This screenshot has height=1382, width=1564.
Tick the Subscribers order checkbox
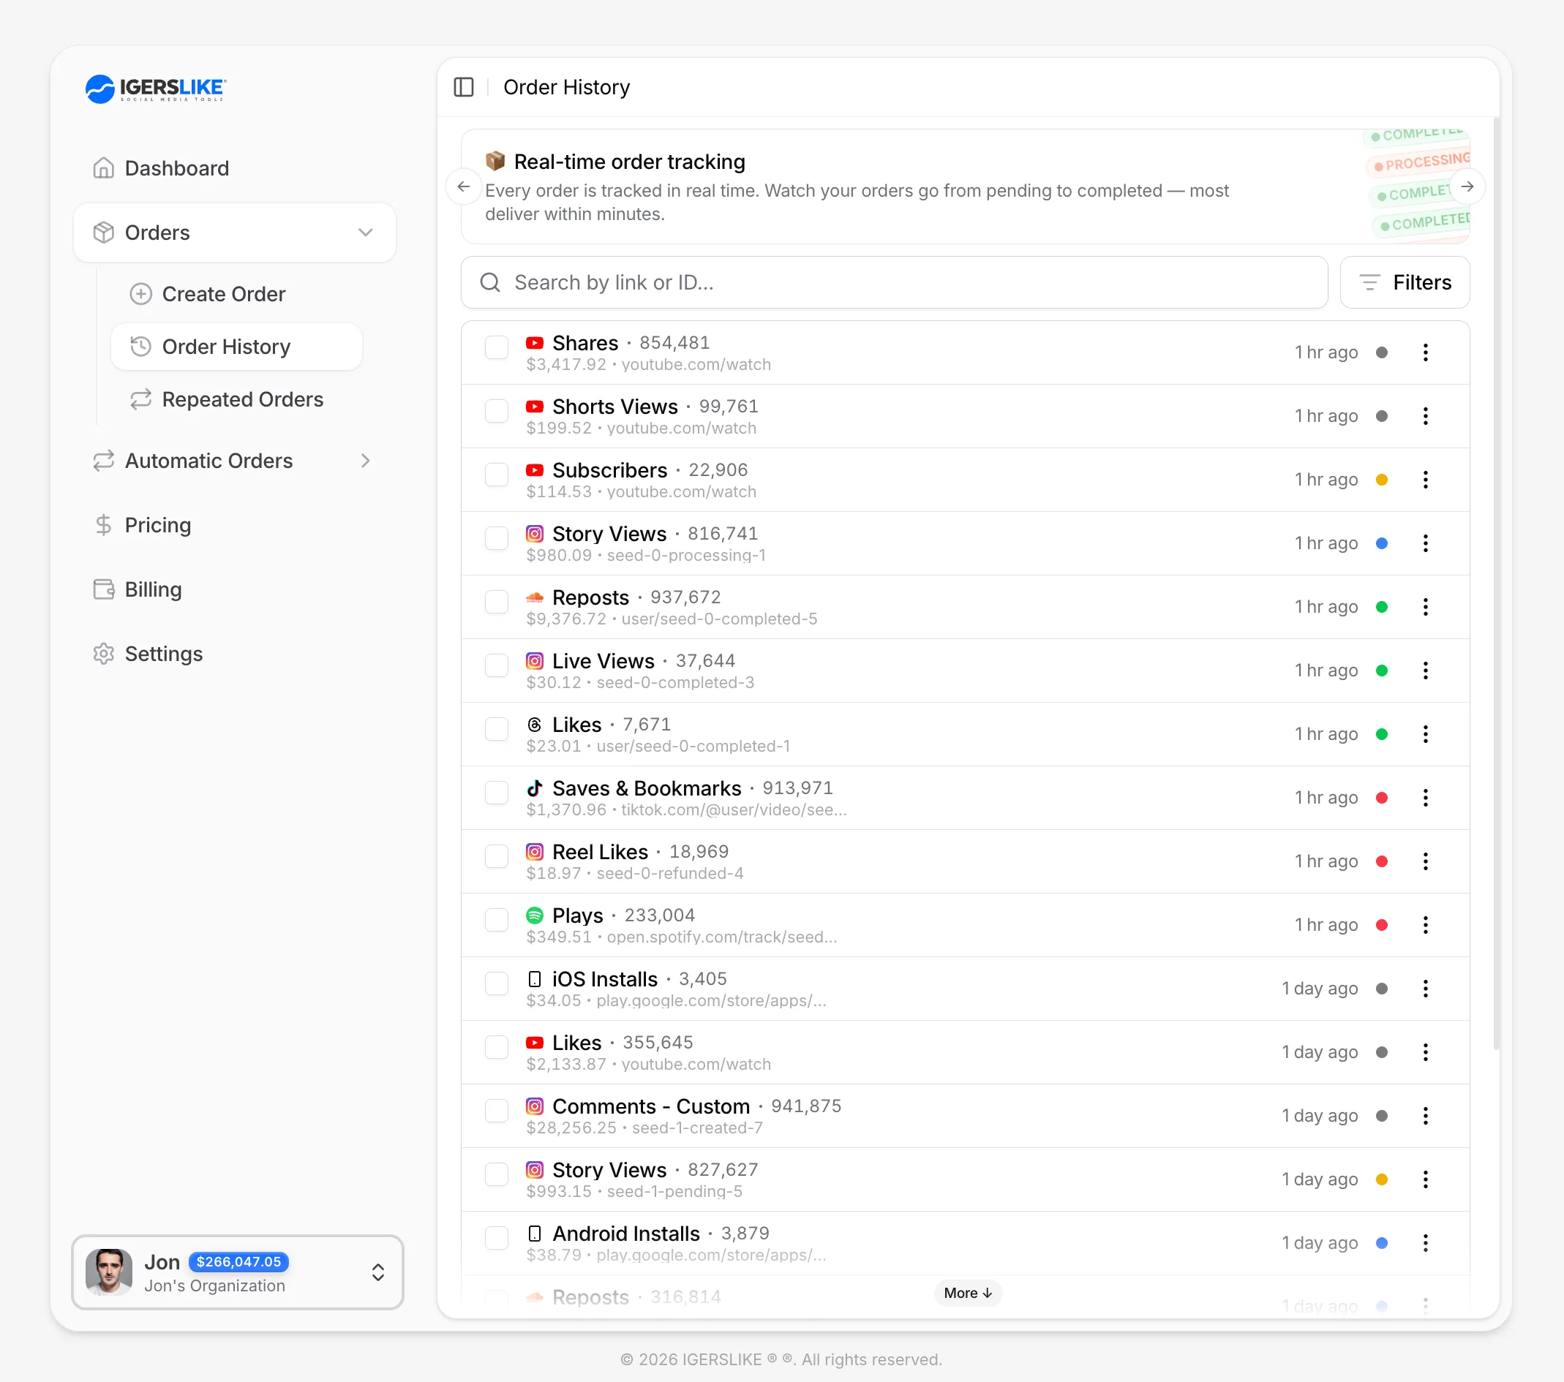coord(497,474)
